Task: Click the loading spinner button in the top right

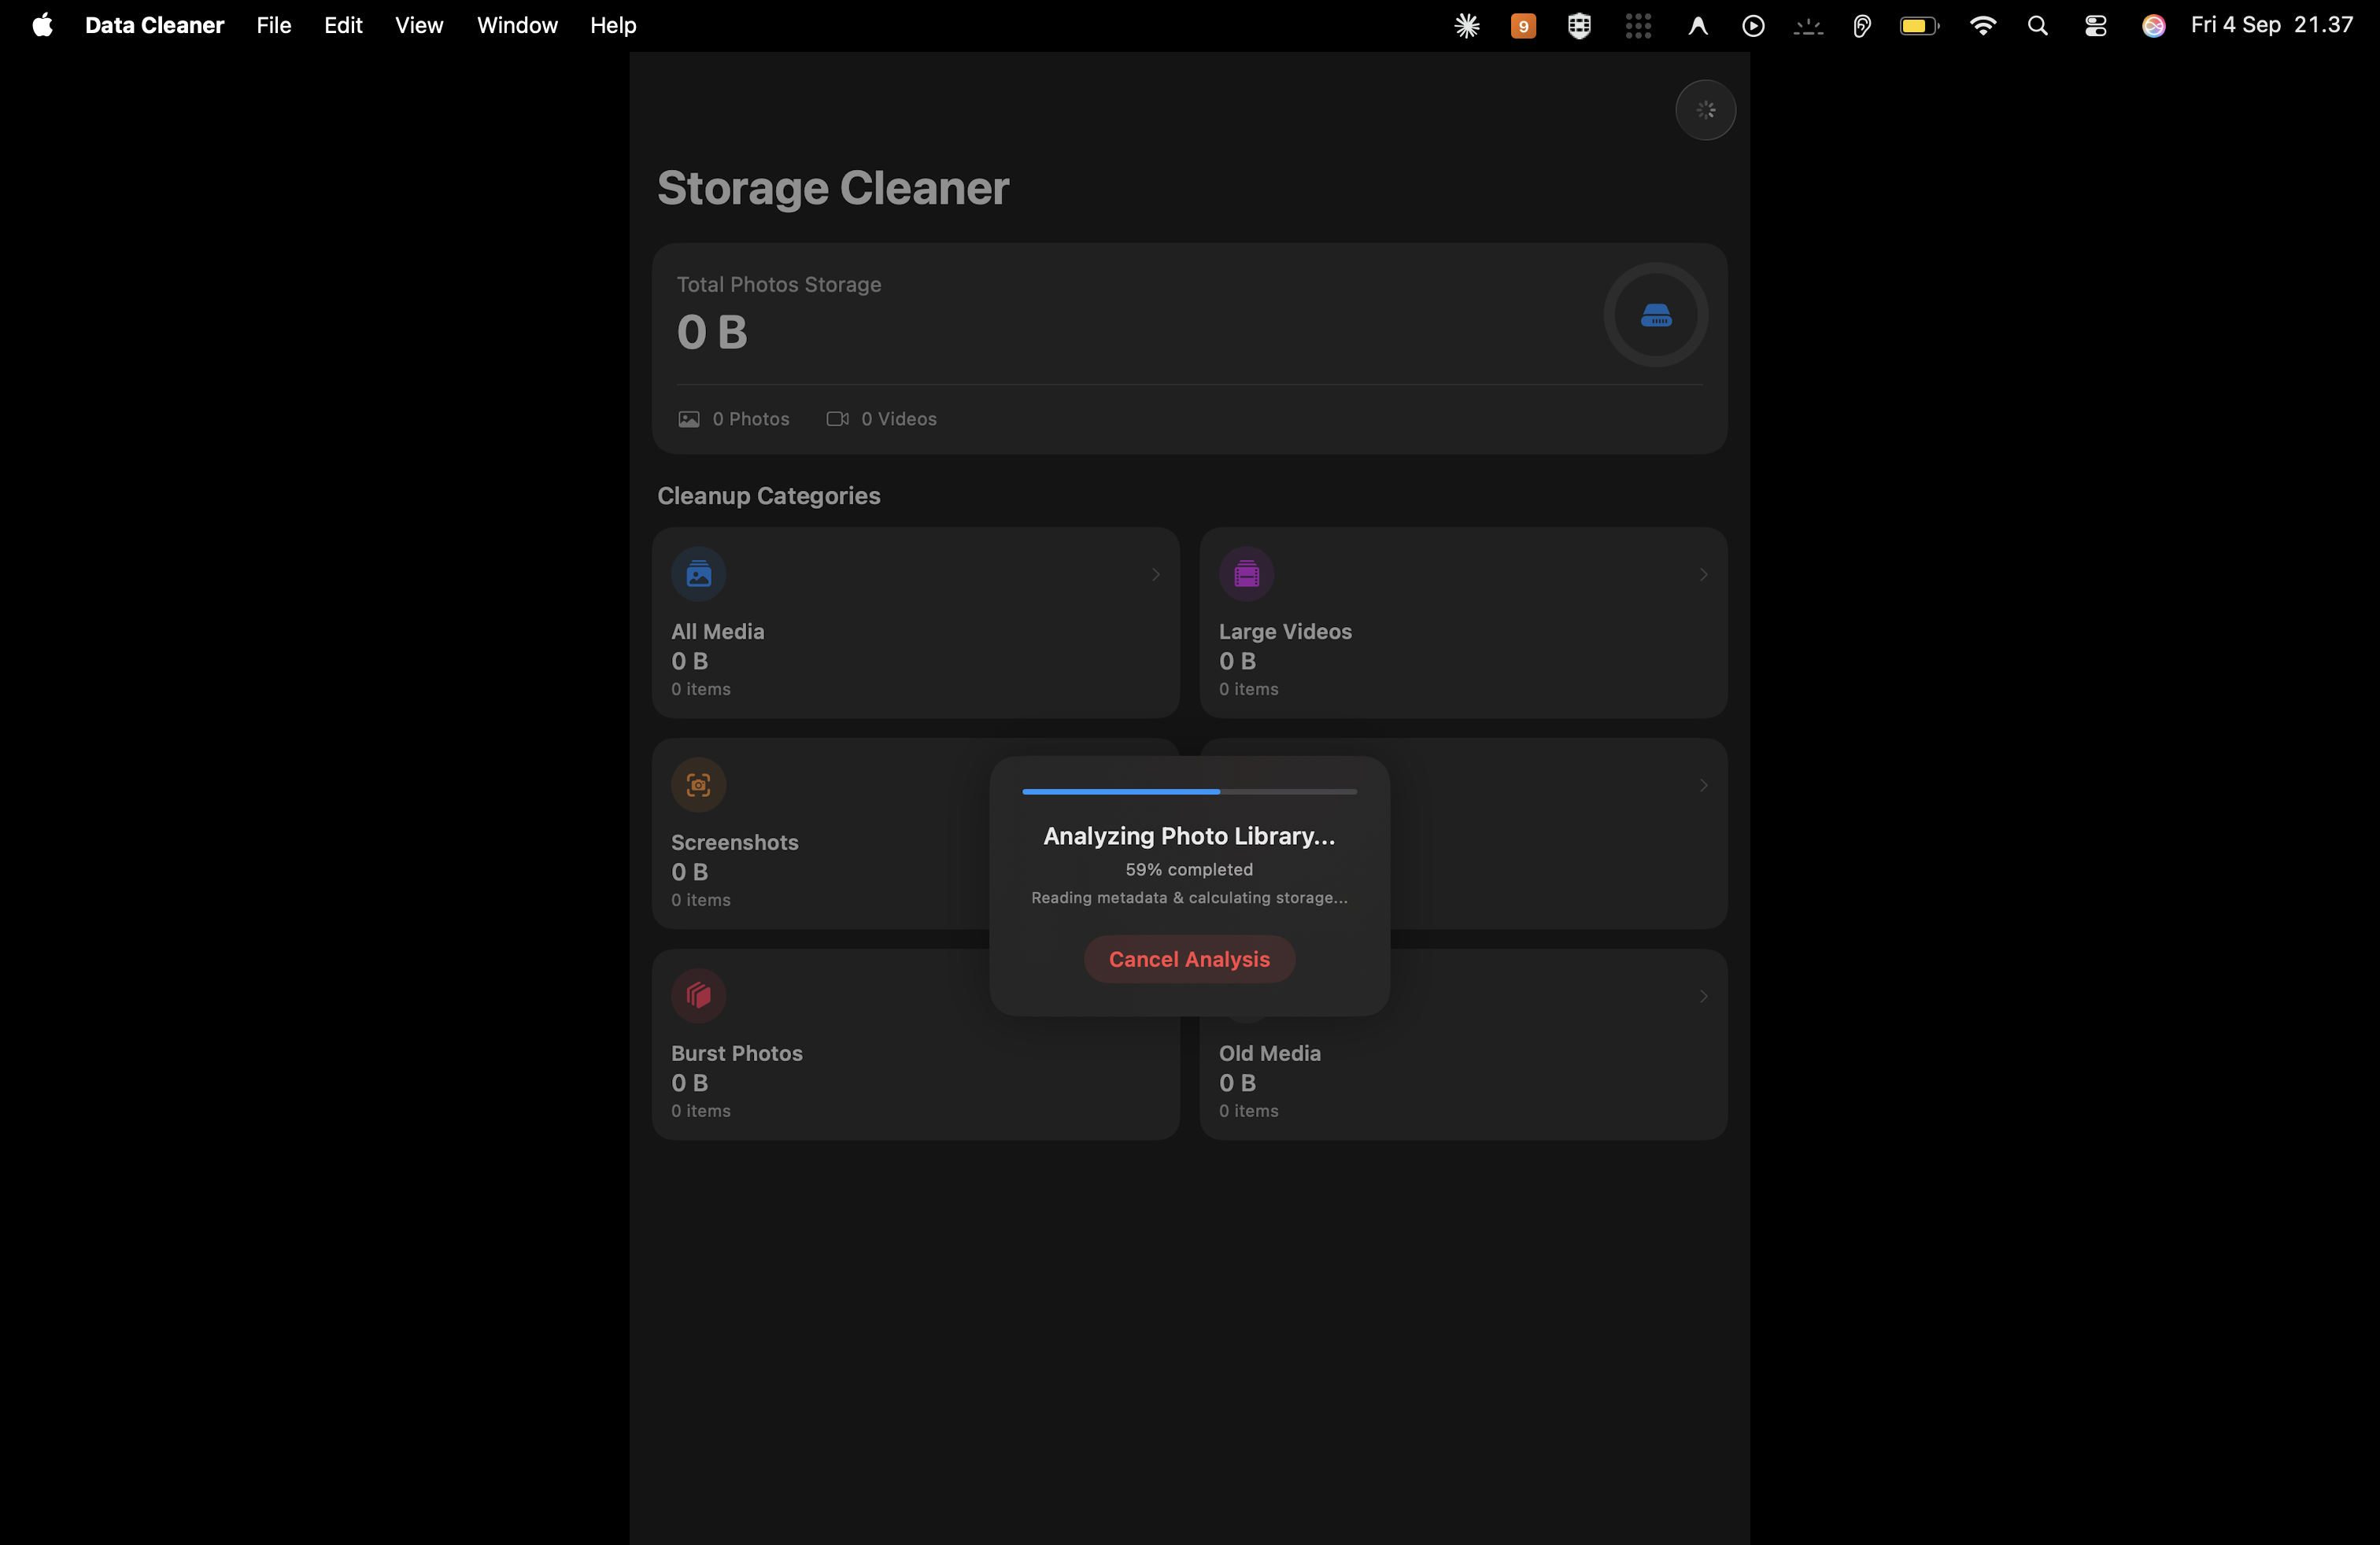Action: point(1705,110)
